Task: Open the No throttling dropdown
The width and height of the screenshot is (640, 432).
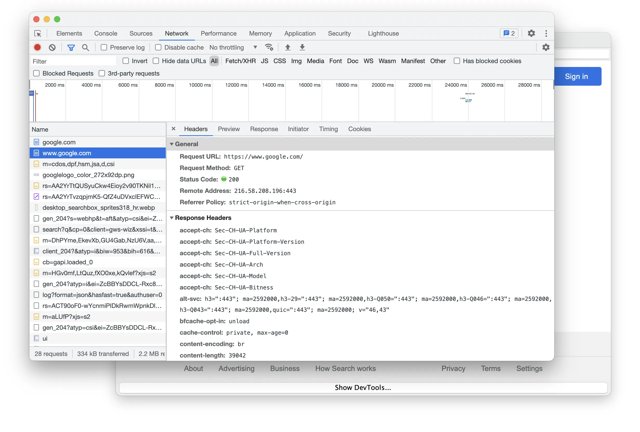Action: 233,47
